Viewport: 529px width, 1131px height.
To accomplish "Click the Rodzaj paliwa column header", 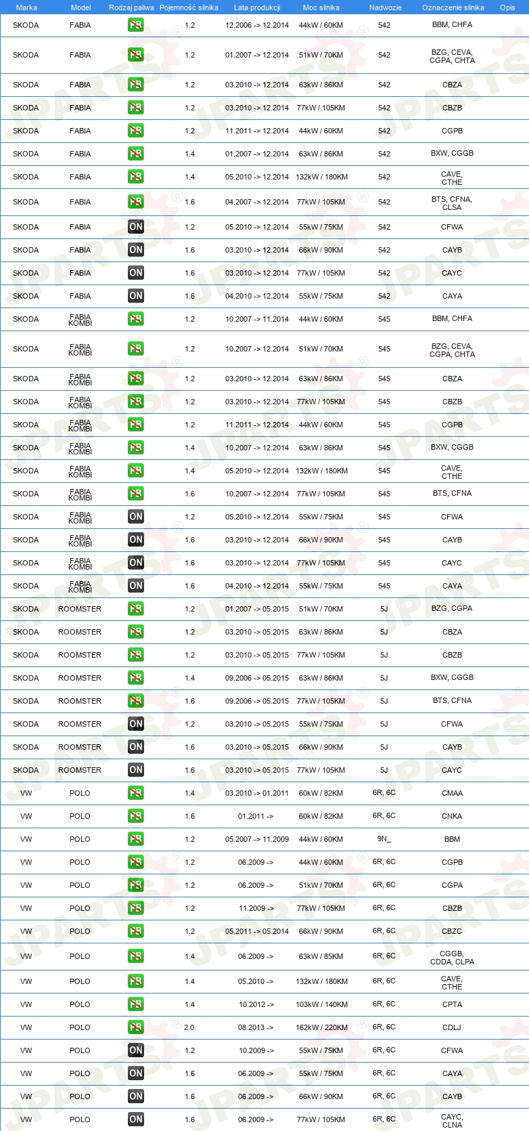I will 131,7.
